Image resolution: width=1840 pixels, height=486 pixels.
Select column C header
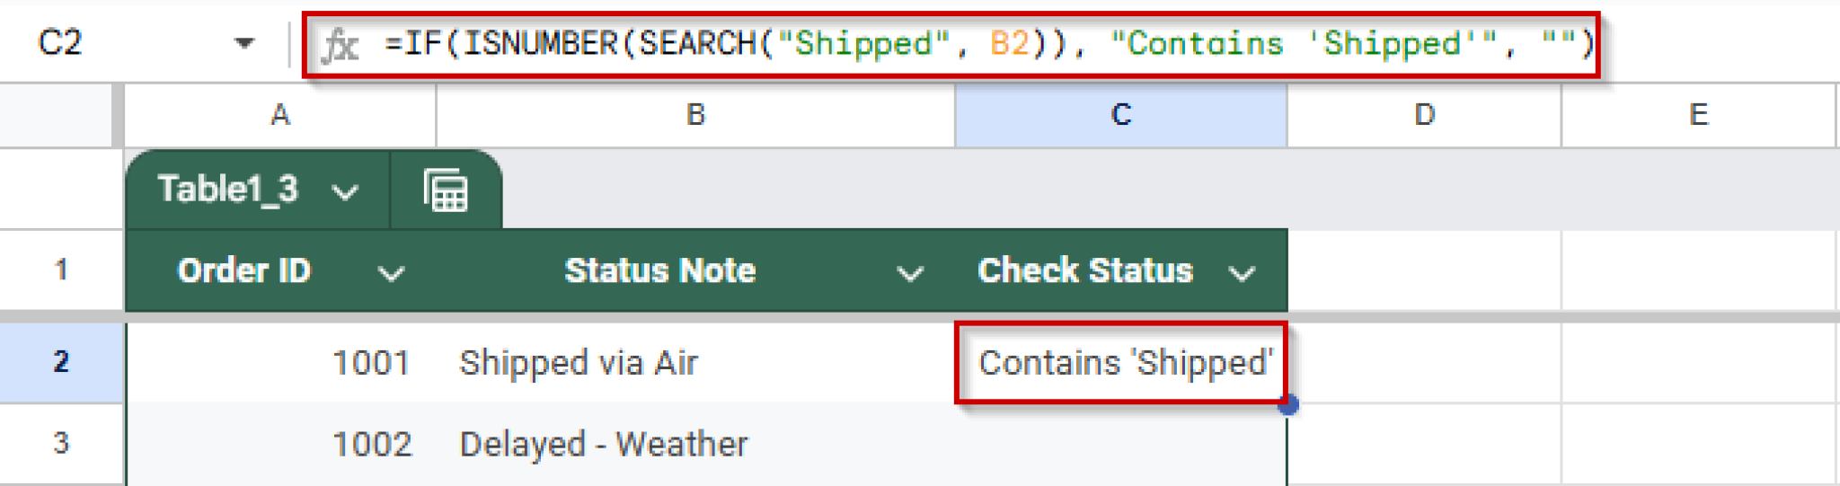(1120, 115)
